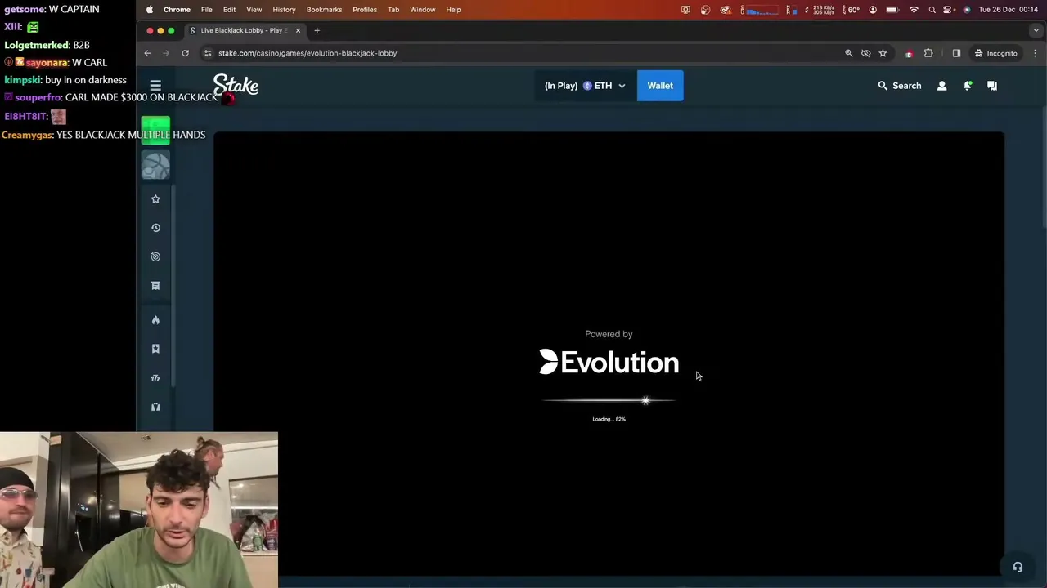Open the Profiles menu
Screen dimensions: 1047x588
coord(365,10)
